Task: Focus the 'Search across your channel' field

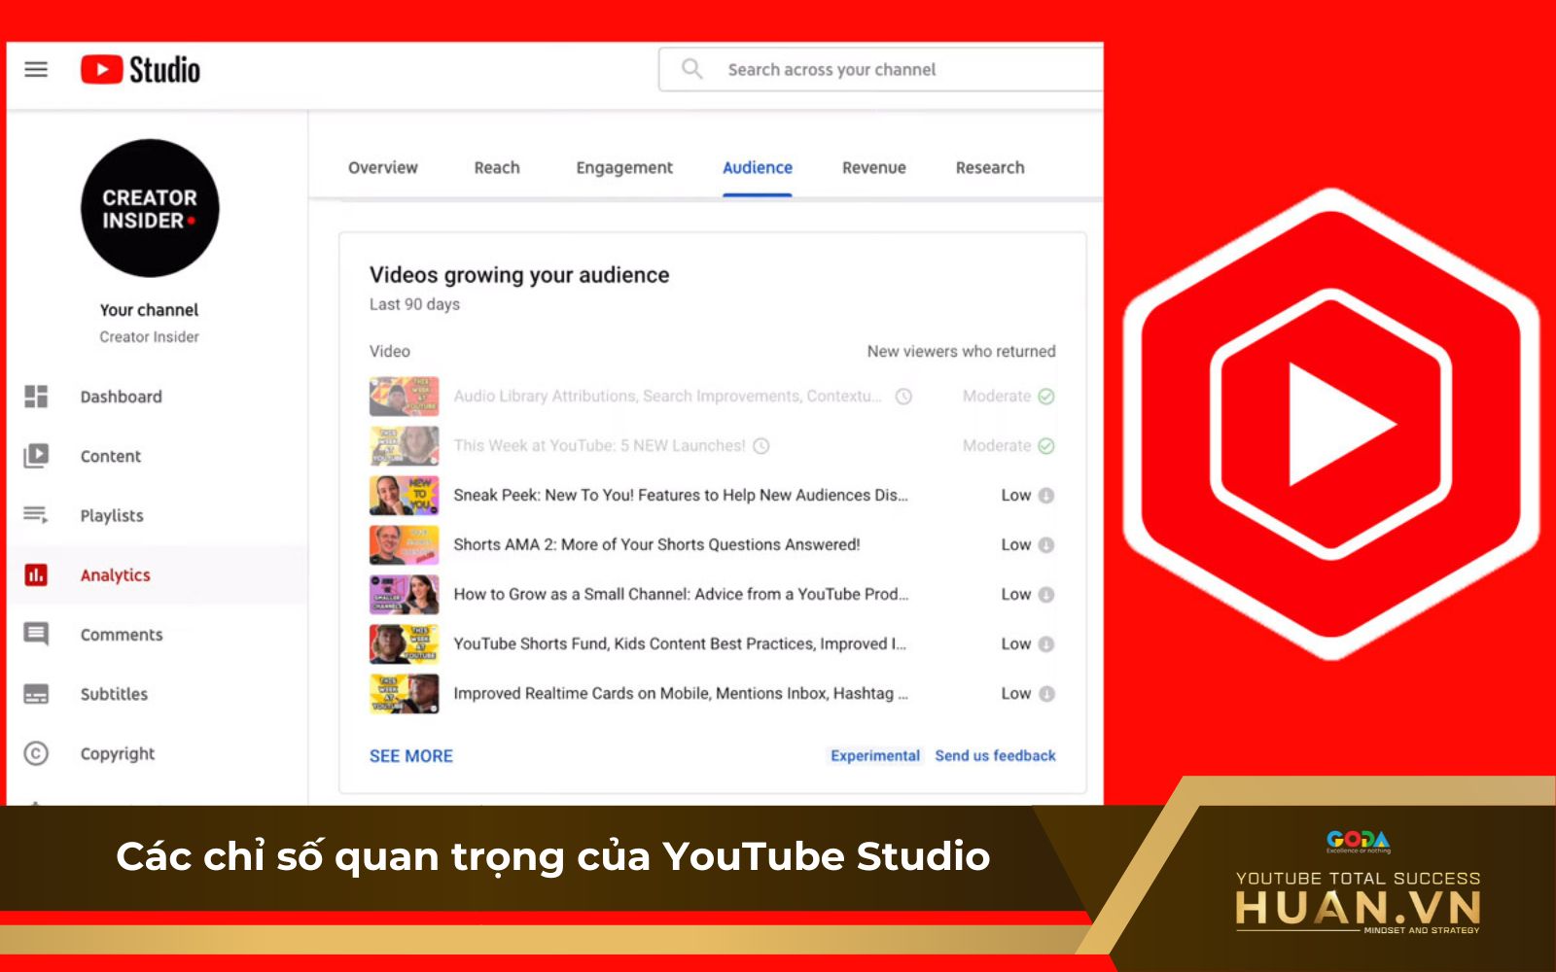Action: [x=881, y=69]
